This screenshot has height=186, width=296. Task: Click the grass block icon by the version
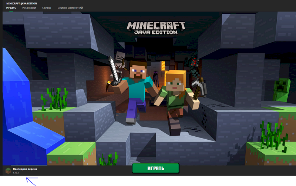(x=8, y=170)
